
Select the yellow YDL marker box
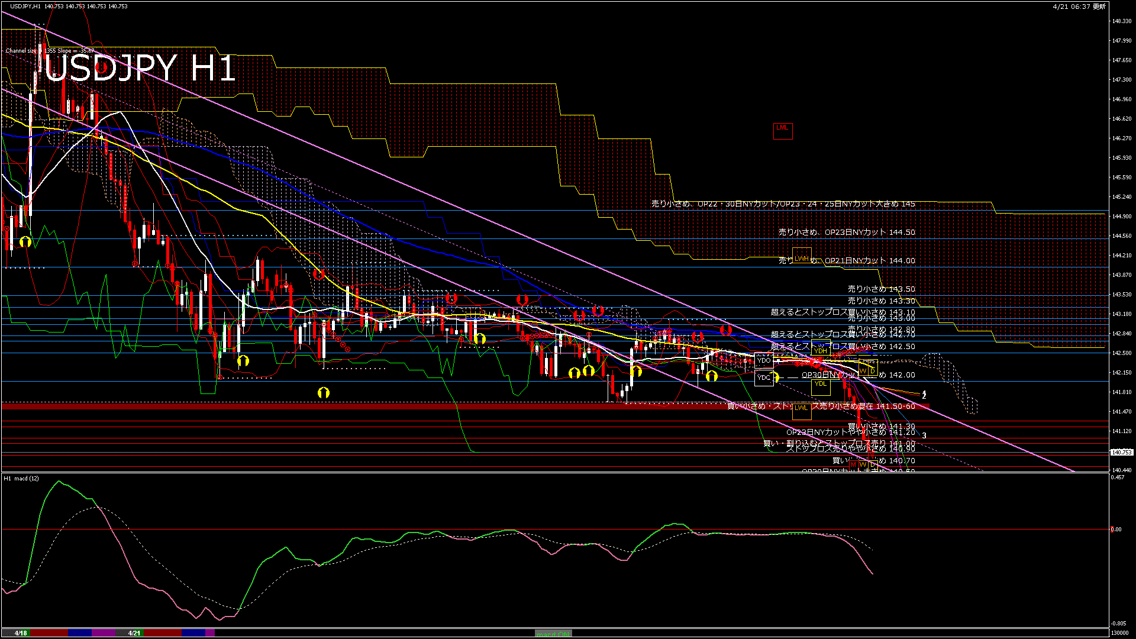coord(820,387)
